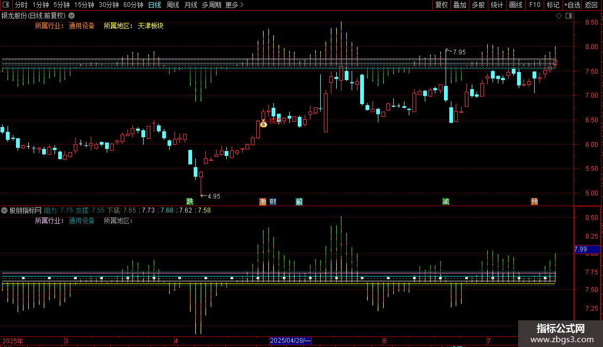The image size is (603, 347).
Task: Select the 月线 monthly chart tab
Action: pyautogui.click(x=191, y=5)
